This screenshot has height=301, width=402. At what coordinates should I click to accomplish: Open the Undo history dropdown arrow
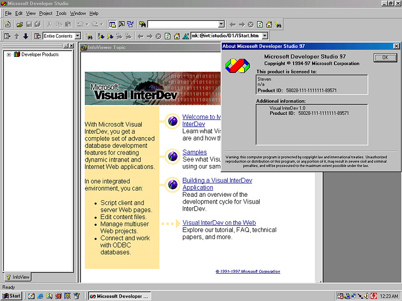click(87, 25)
